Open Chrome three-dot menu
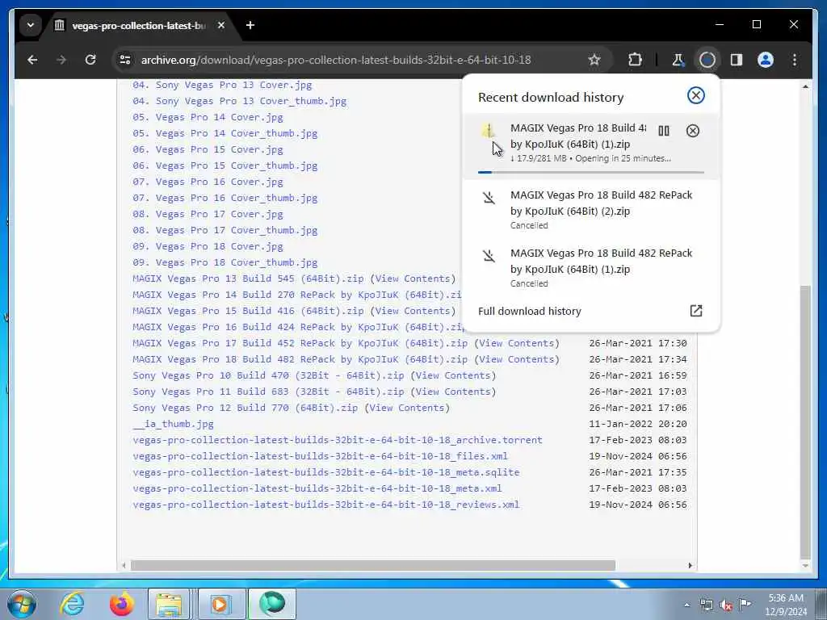Image resolution: width=827 pixels, height=620 pixels. (795, 60)
